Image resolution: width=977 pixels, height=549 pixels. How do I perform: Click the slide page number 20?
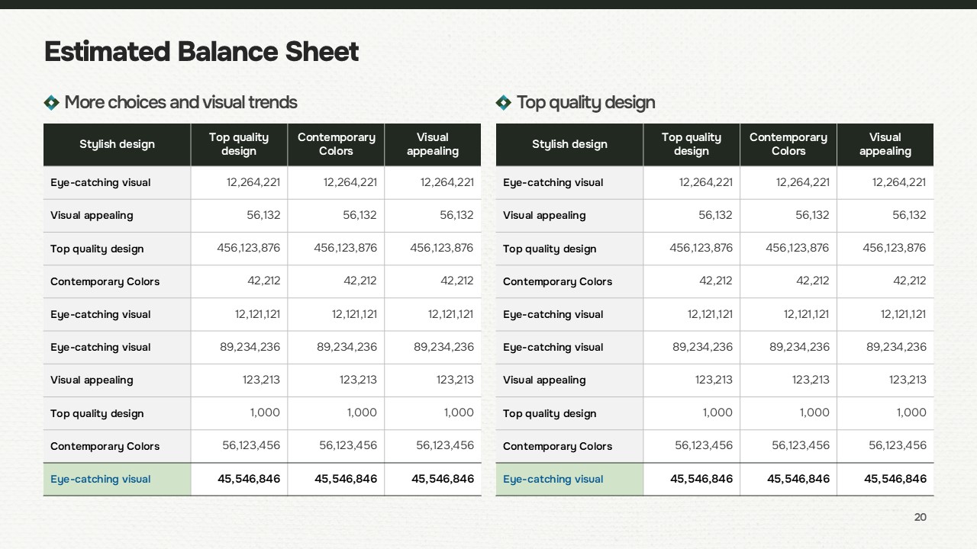(x=920, y=517)
